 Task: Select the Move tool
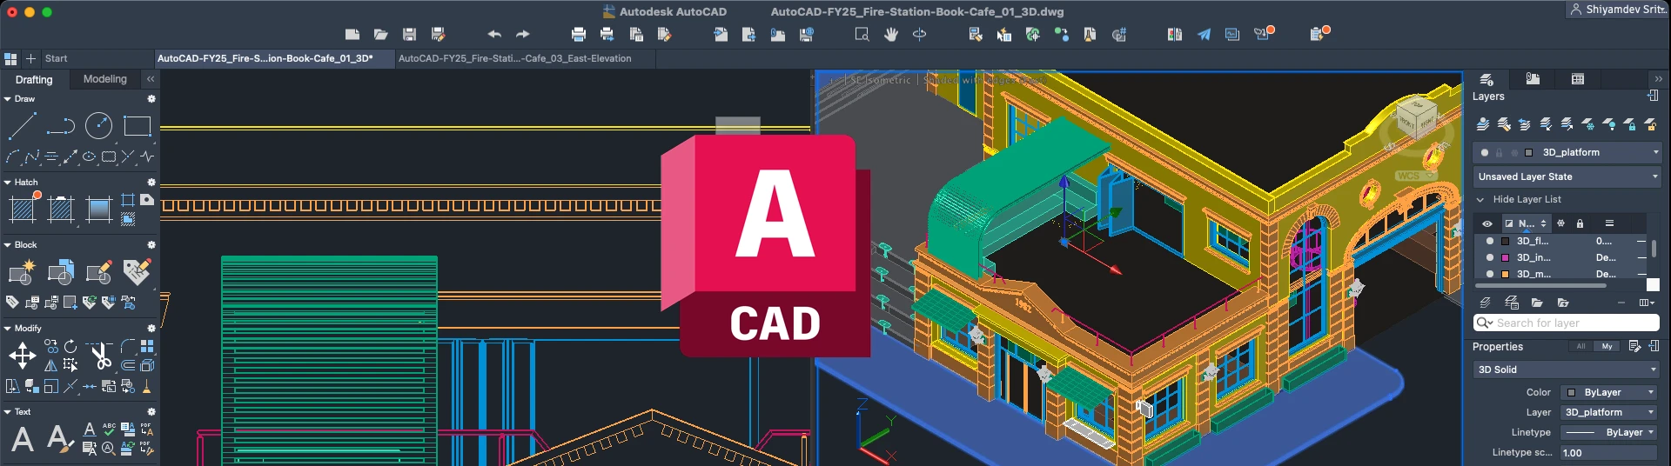(x=22, y=356)
